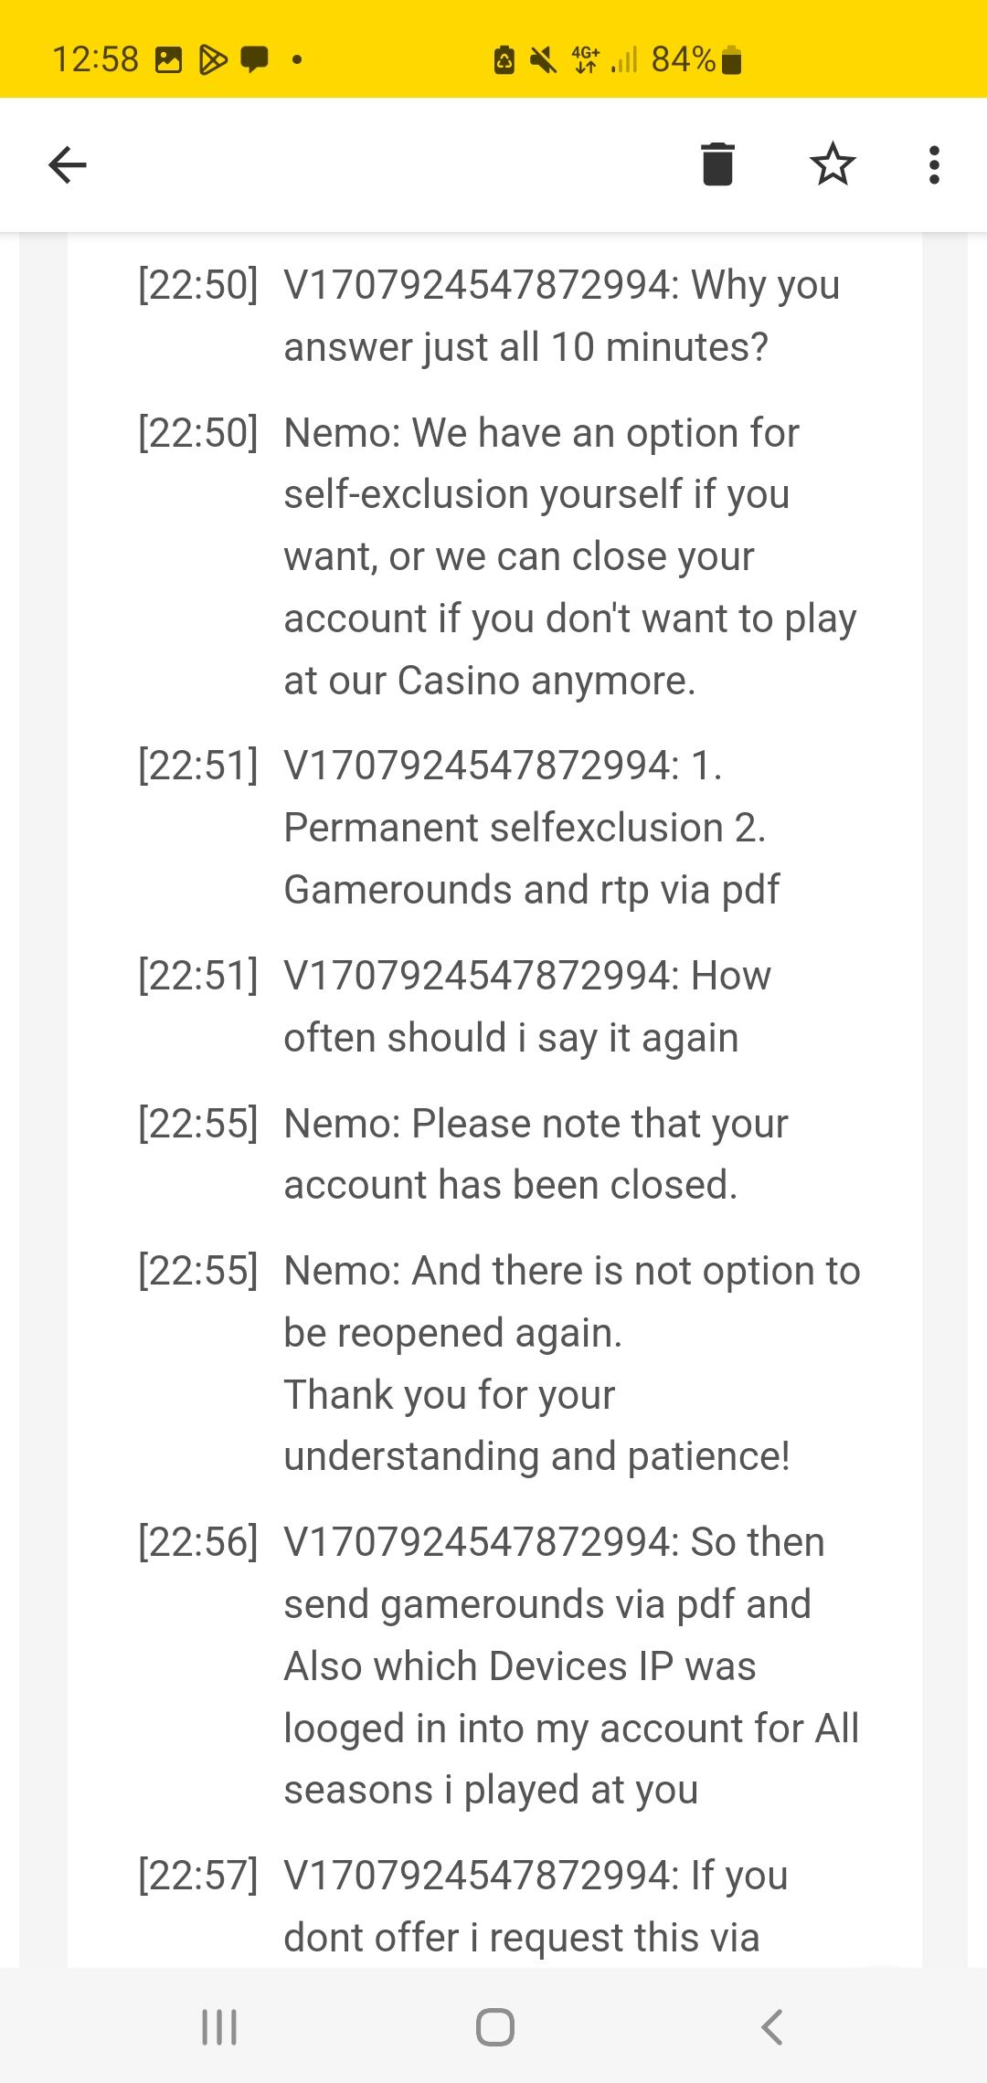Tap the image notification icon
987x2083 pixels.
coord(168,60)
